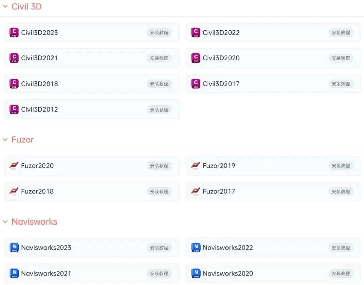Open 安装教程 for Navisworks2020

(x=340, y=274)
